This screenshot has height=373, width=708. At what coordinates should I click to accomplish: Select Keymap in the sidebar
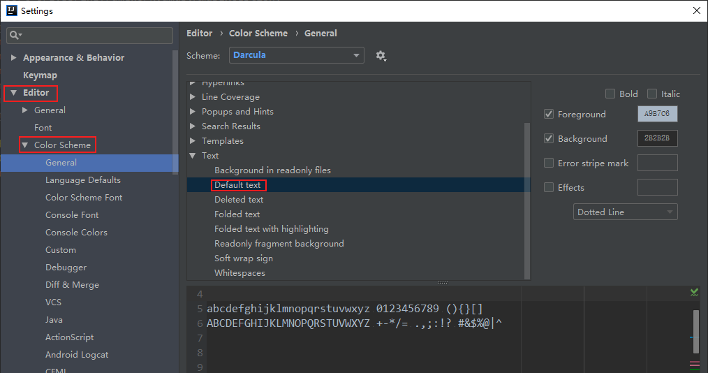[x=40, y=75]
